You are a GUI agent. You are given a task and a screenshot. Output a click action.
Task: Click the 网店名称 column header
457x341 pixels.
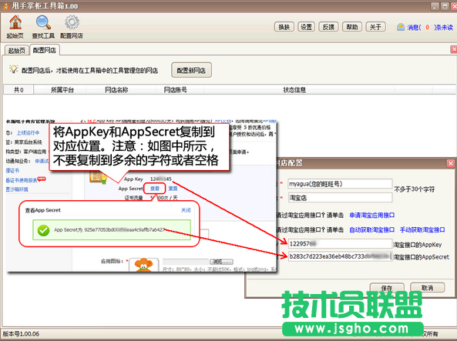tap(116, 90)
